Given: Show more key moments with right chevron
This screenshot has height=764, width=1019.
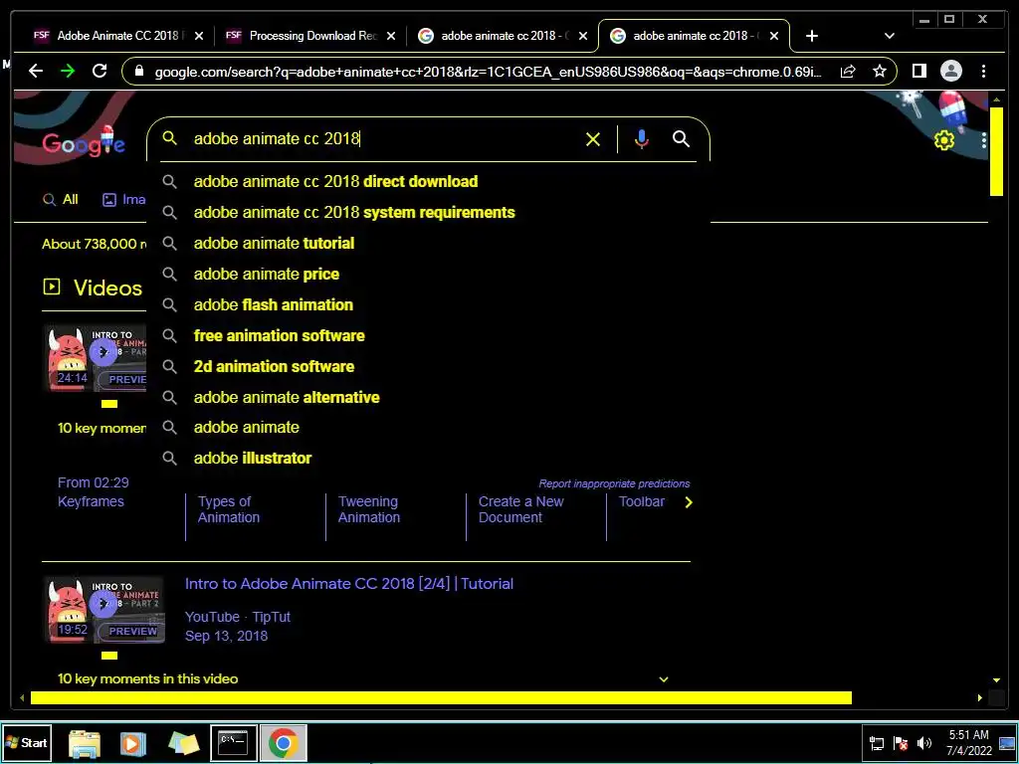Looking at the screenshot, I should coord(689,502).
